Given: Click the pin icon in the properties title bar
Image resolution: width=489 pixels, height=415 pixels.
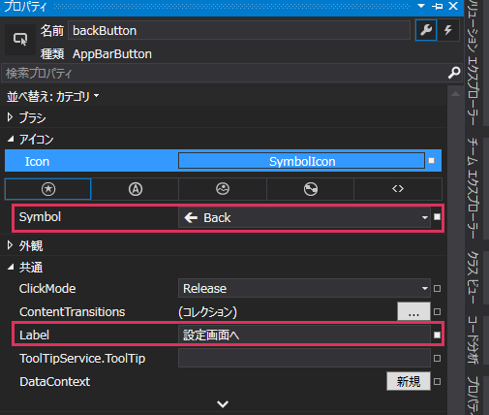Looking at the screenshot, I should click(x=438, y=6).
